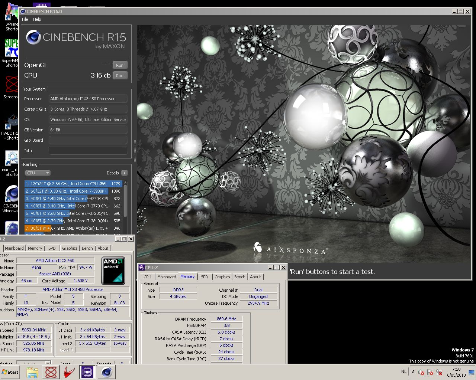
Task: Click the GFX Board input field
Action: 88,140
